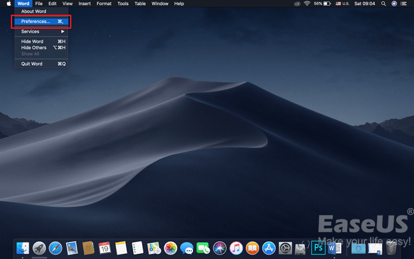The image size is (414, 259).
Task: Open the Insert menu in menu bar
Action: click(x=84, y=4)
